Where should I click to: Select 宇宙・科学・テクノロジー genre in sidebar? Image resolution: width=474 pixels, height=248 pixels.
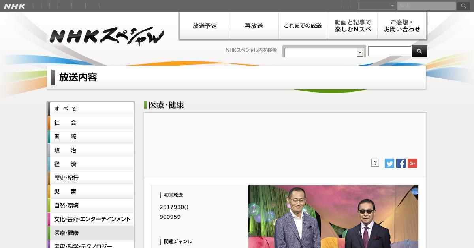pyautogui.click(x=91, y=244)
